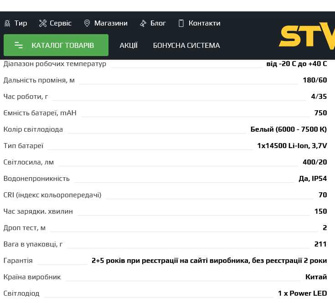Click the '1x14500 Li-Ion, 3,7V' battery value
This screenshot has width=335, height=303.
[x=292, y=146]
